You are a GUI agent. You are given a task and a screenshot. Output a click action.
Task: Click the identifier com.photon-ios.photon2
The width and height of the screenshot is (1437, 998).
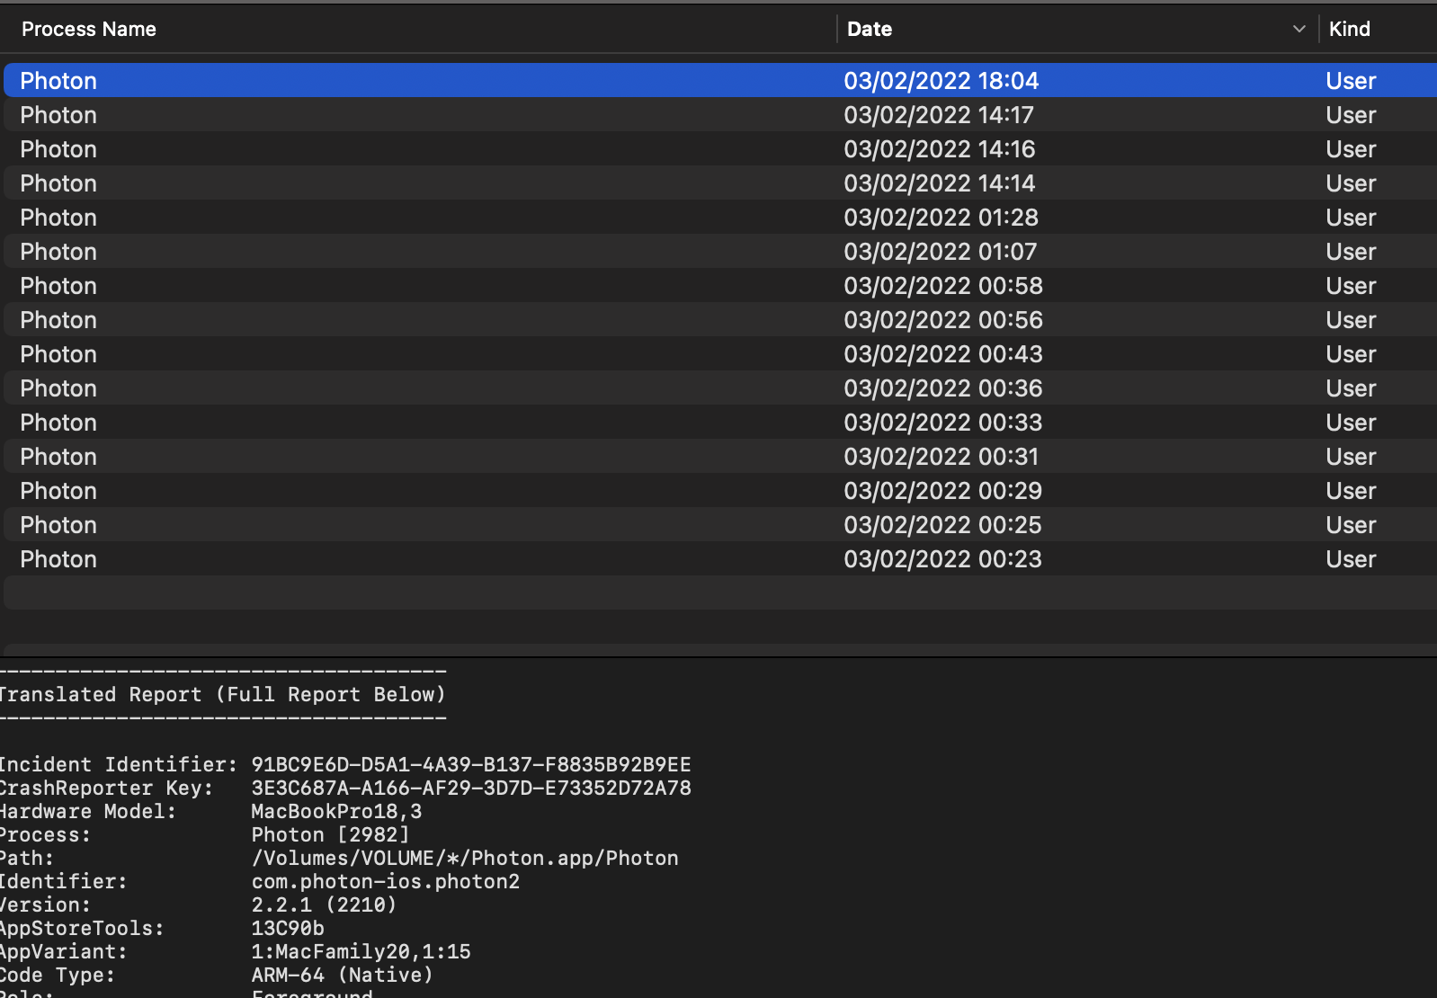pyautogui.click(x=386, y=881)
